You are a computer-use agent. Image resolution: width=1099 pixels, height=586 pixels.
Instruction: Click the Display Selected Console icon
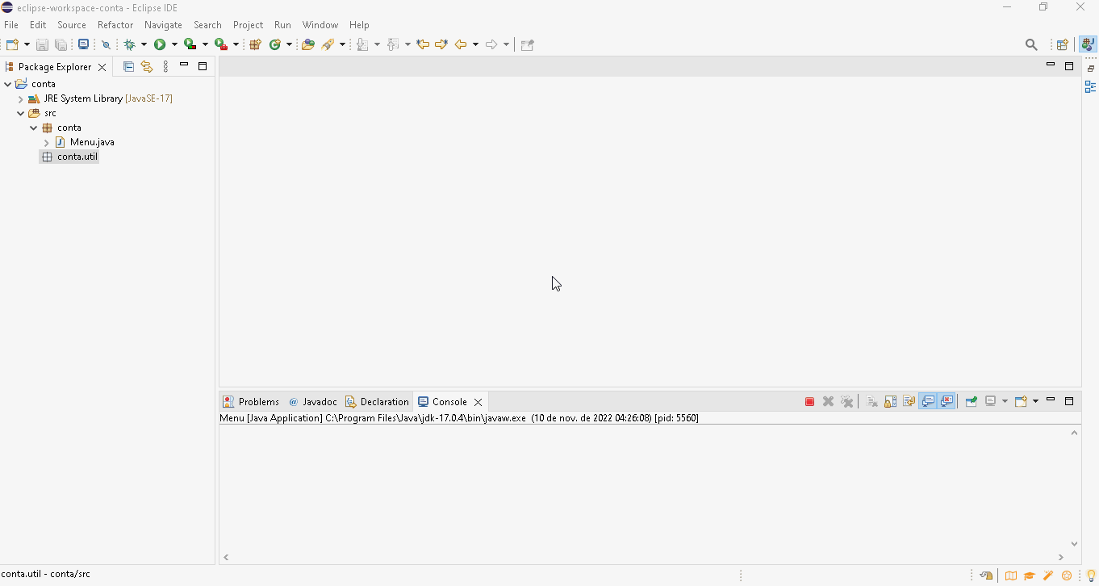pyautogui.click(x=991, y=401)
